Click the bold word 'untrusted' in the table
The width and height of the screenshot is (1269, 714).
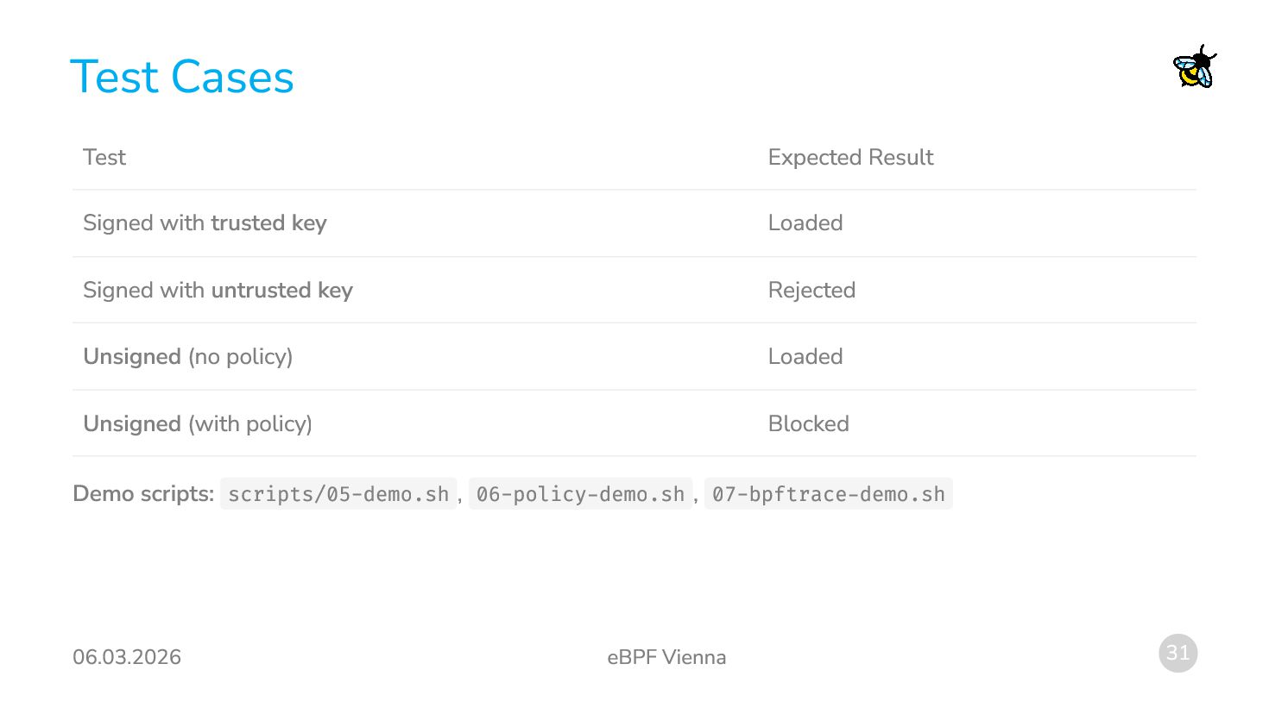coord(261,290)
